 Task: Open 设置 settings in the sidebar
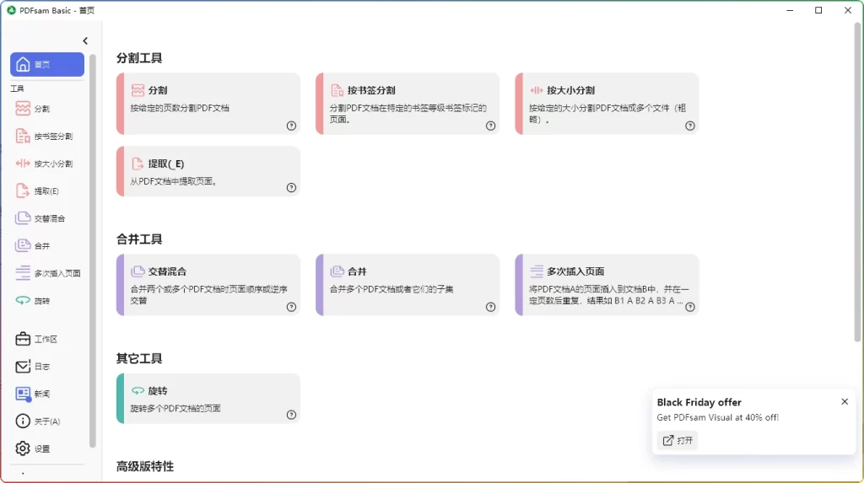point(47,448)
